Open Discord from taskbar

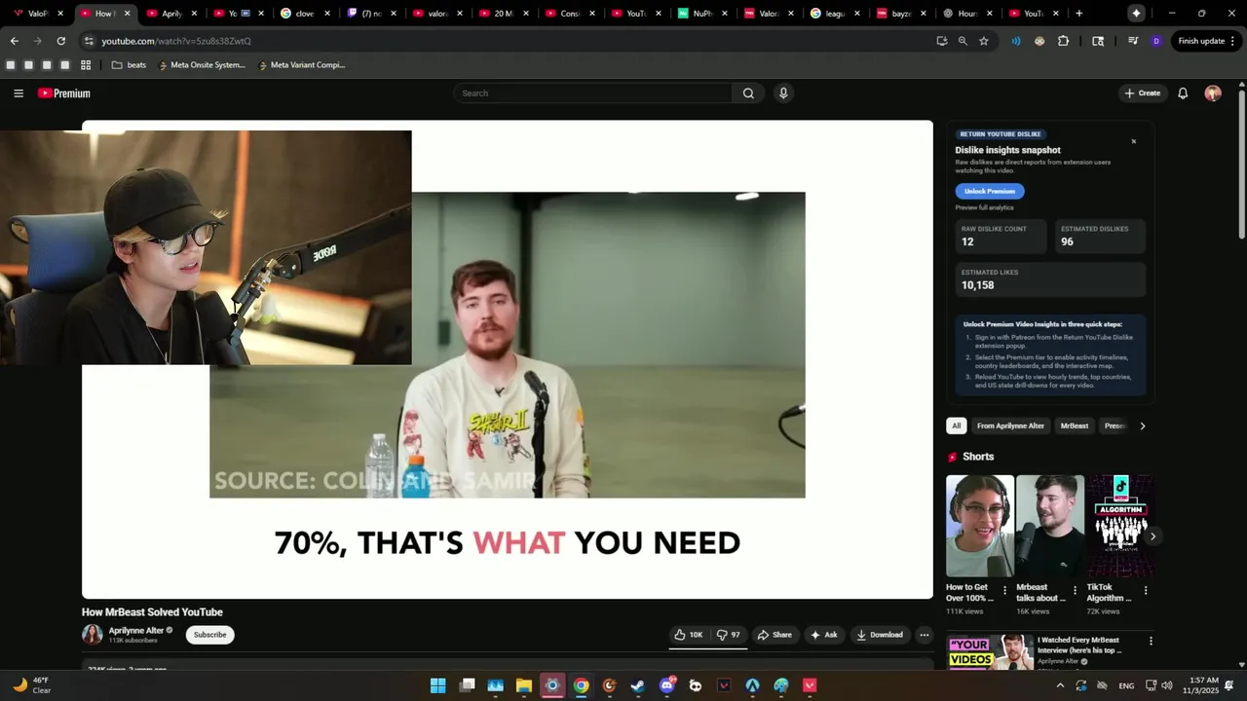pos(666,685)
